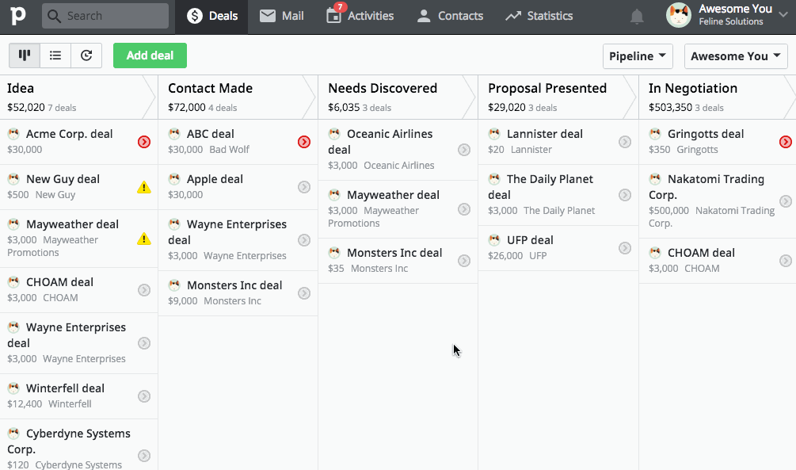This screenshot has height=470, width=796.
Task: Click activity arrow on Winterfell deal
Action: 144,396
